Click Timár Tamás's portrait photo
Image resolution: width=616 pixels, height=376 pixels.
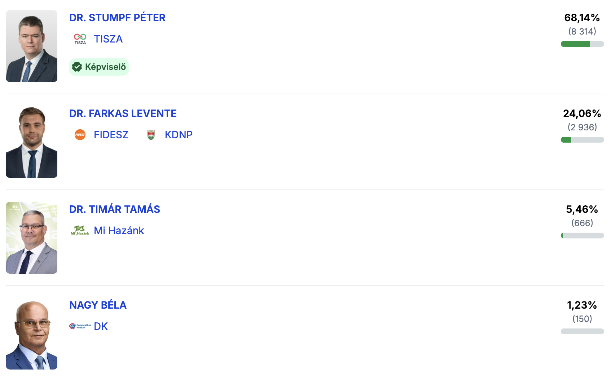tap(32, 238)
